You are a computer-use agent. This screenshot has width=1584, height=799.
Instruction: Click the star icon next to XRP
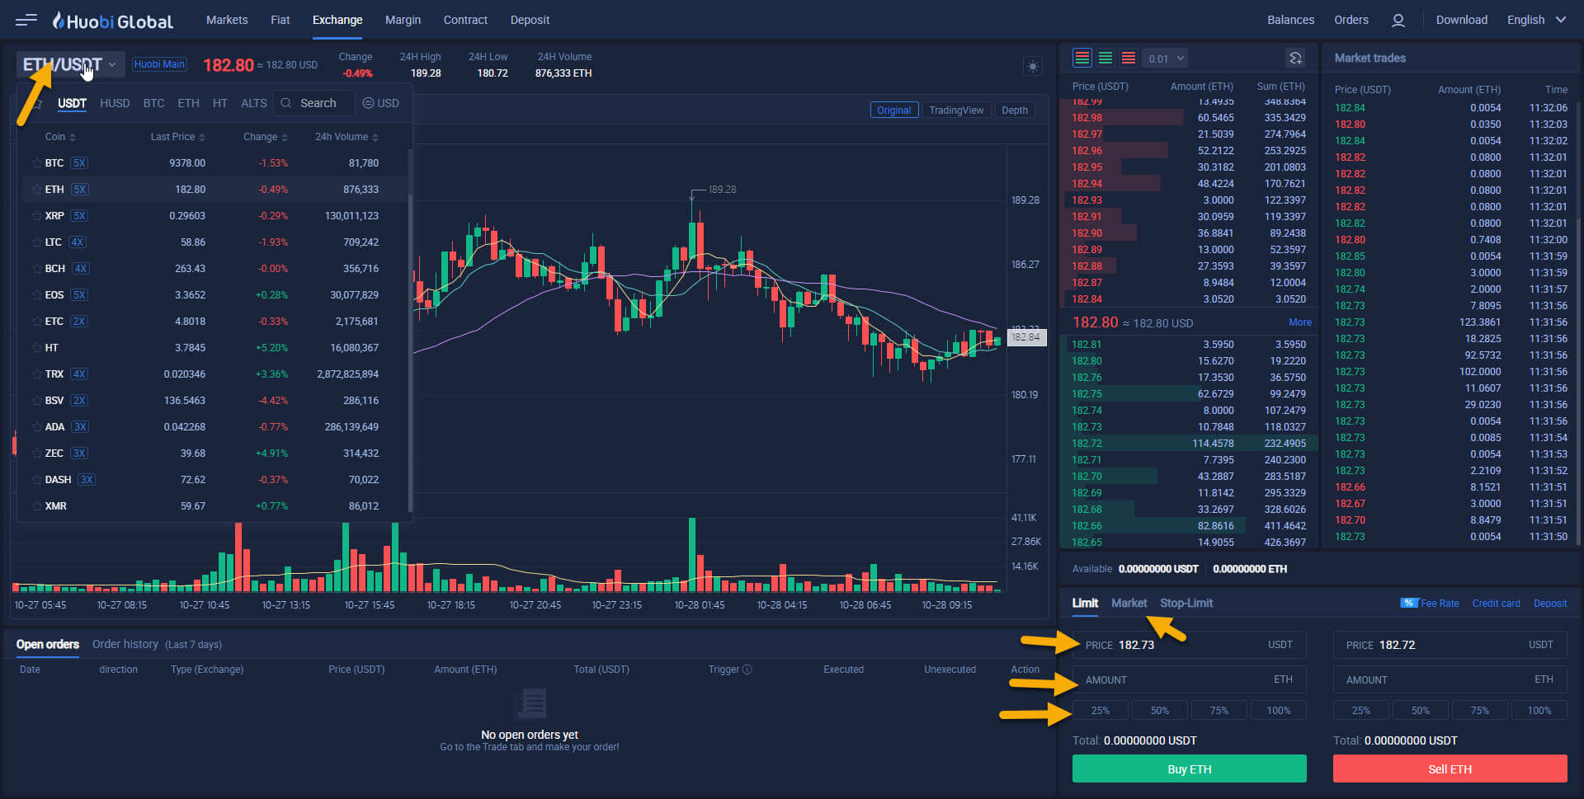pos(36,216)
